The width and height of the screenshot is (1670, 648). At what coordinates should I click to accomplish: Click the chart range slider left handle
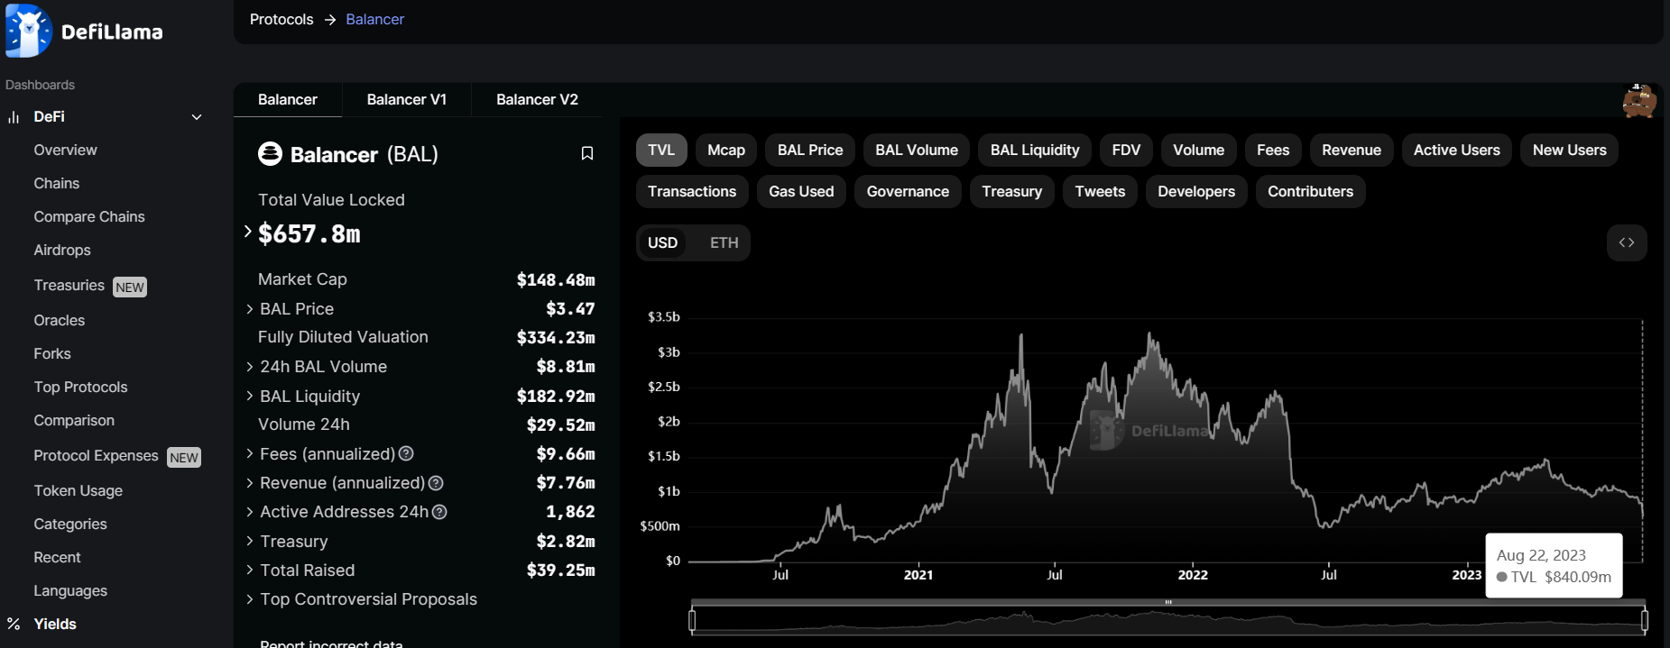tap(692, 620)
